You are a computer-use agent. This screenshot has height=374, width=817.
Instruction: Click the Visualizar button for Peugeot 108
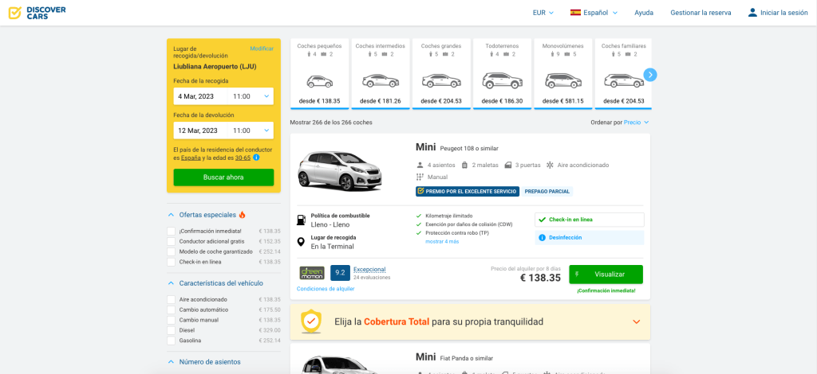tap(606, 274)
